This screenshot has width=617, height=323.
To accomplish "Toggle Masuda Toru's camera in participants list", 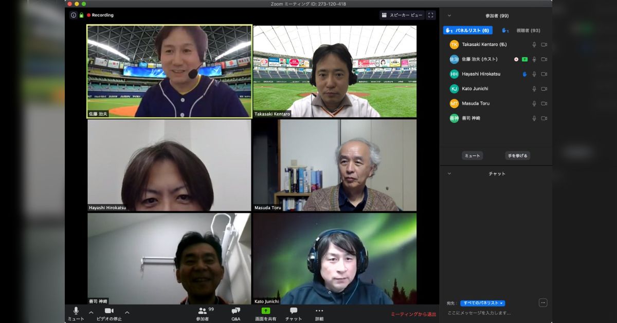I will (545, 103).
